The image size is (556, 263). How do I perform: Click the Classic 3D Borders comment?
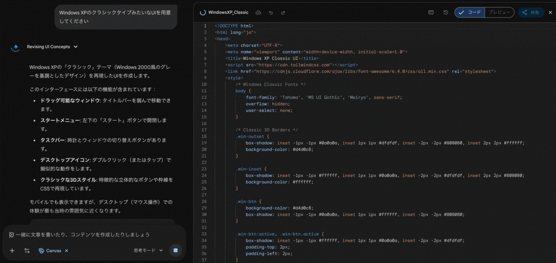click(266, 130)
